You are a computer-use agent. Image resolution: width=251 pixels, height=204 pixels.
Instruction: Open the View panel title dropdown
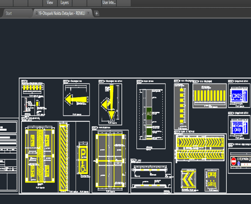coord(50,3)
